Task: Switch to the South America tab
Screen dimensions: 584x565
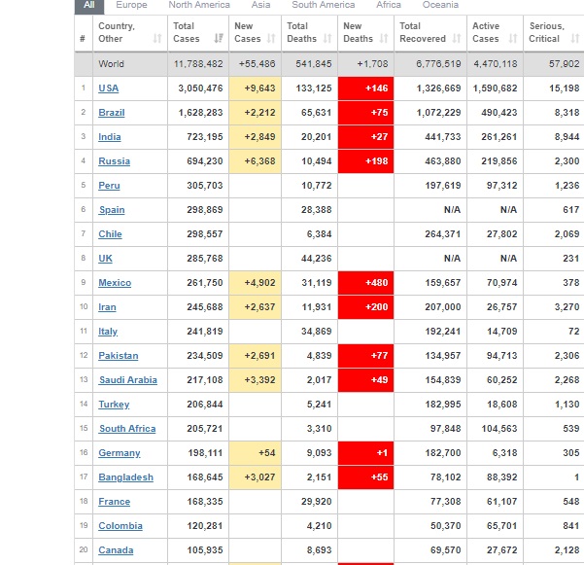Action: point(324,5)
